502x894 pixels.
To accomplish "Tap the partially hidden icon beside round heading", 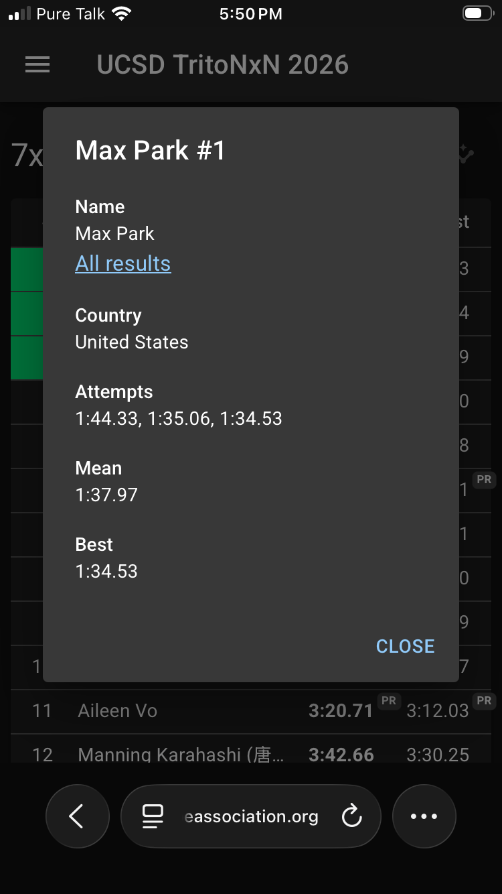I will coord(467,155).
